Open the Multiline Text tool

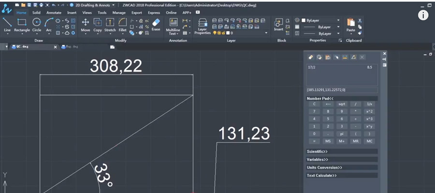[173, 27]
